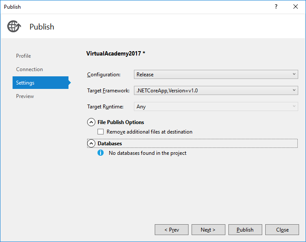This screenshot has width=306, height=242.
Task: Switch to the Profile tab
Action: [x=23, y=56]
